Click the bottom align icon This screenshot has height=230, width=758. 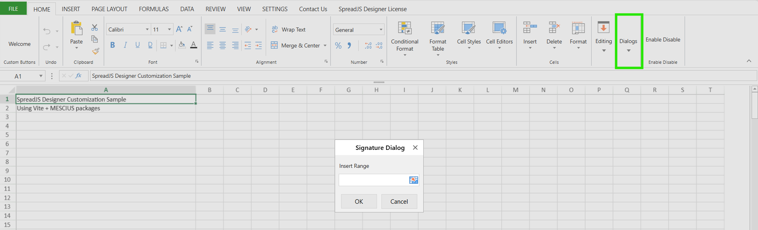pyautogui.click(x=235, y=29)
